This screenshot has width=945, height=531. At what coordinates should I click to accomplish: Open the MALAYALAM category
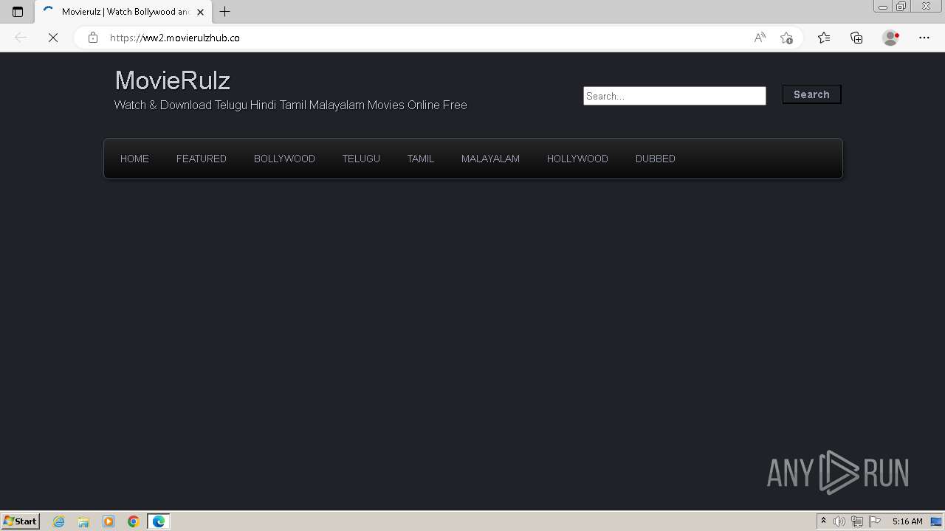coord(490,159)
